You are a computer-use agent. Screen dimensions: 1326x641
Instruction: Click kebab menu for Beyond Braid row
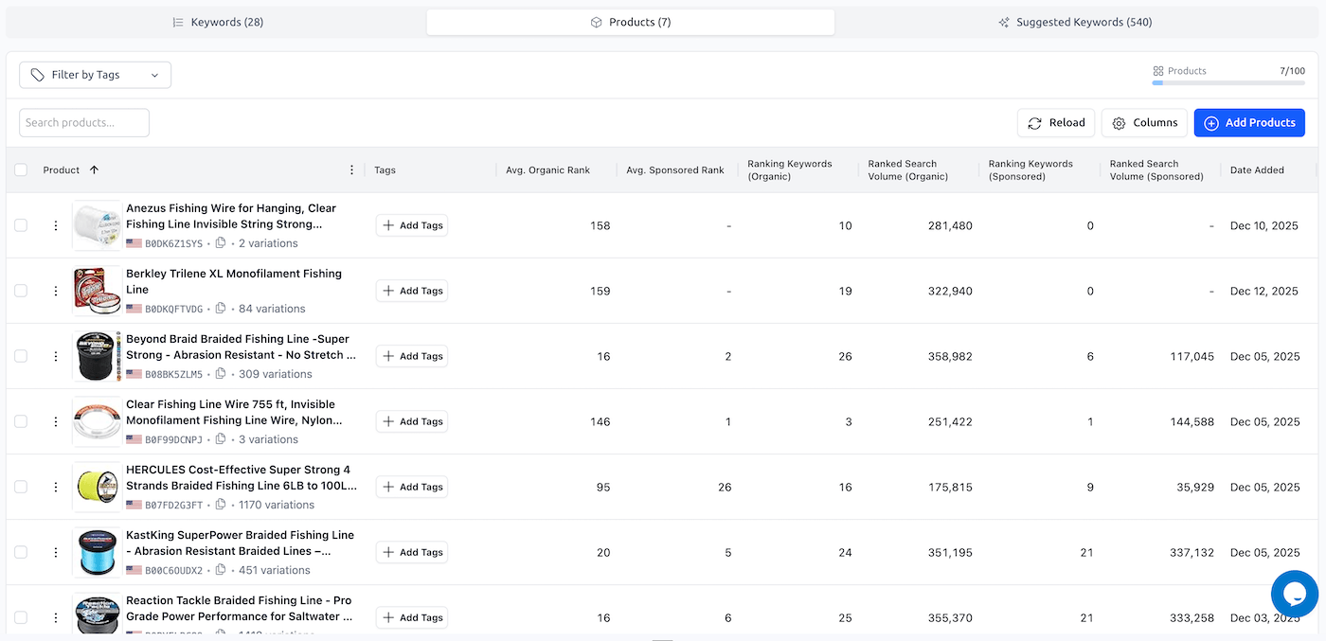[x=56, y=356]
